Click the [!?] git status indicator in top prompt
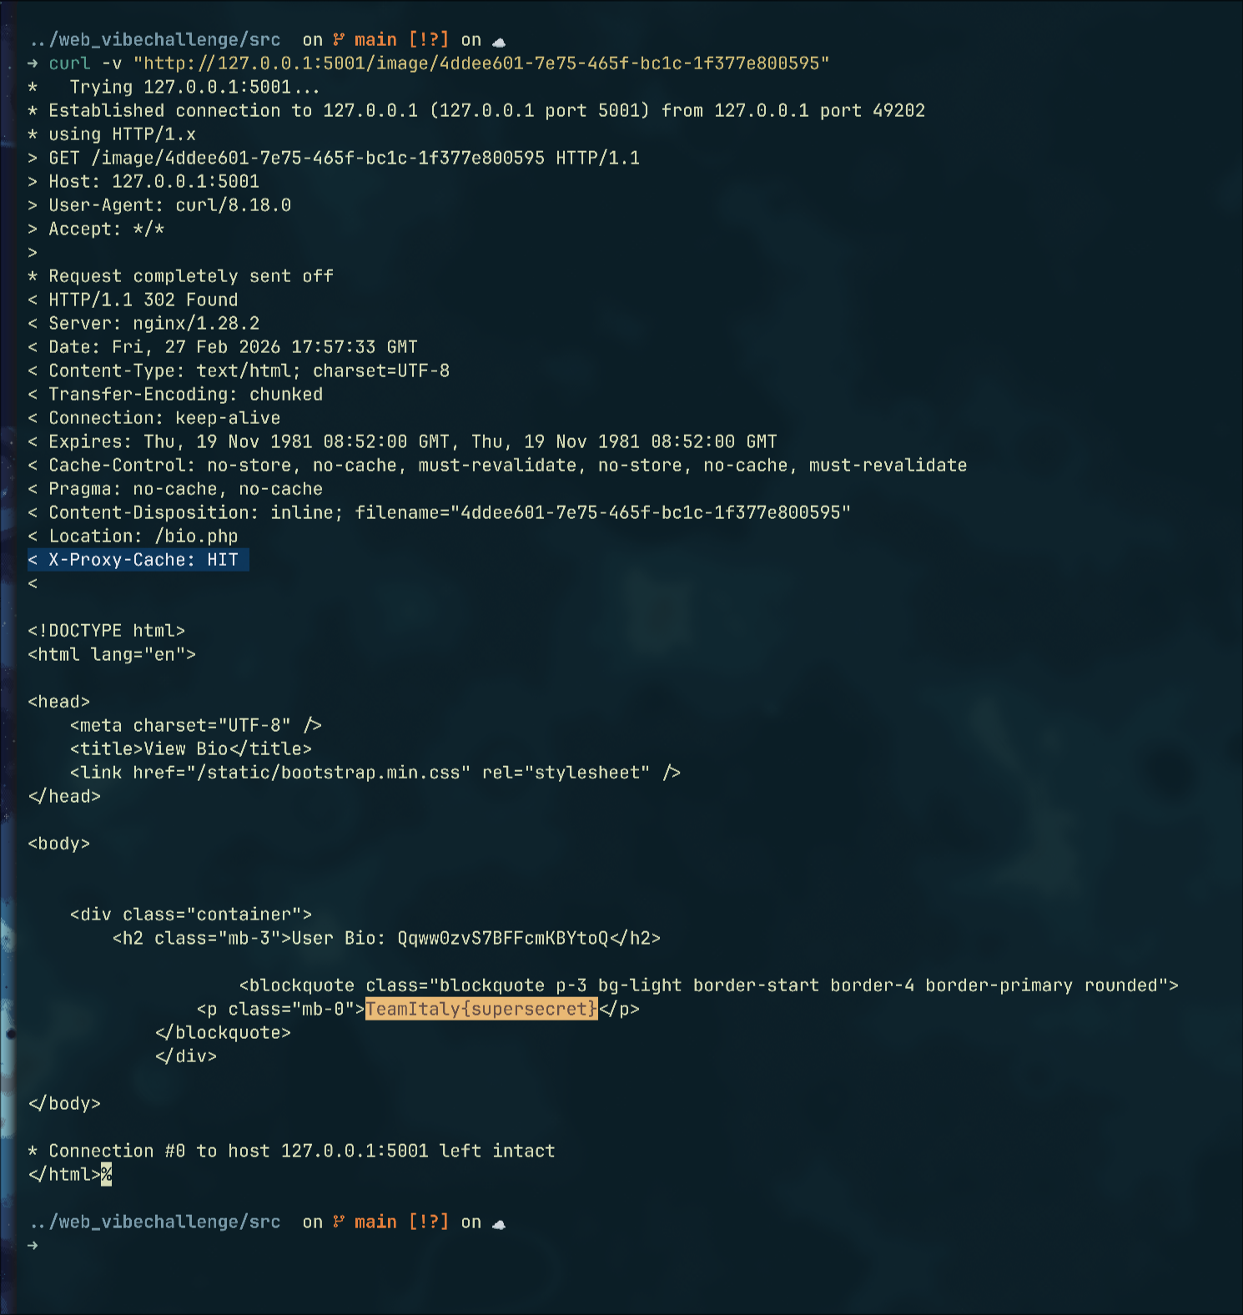This screenshot has width=1243, height=1315. (429, 40)
